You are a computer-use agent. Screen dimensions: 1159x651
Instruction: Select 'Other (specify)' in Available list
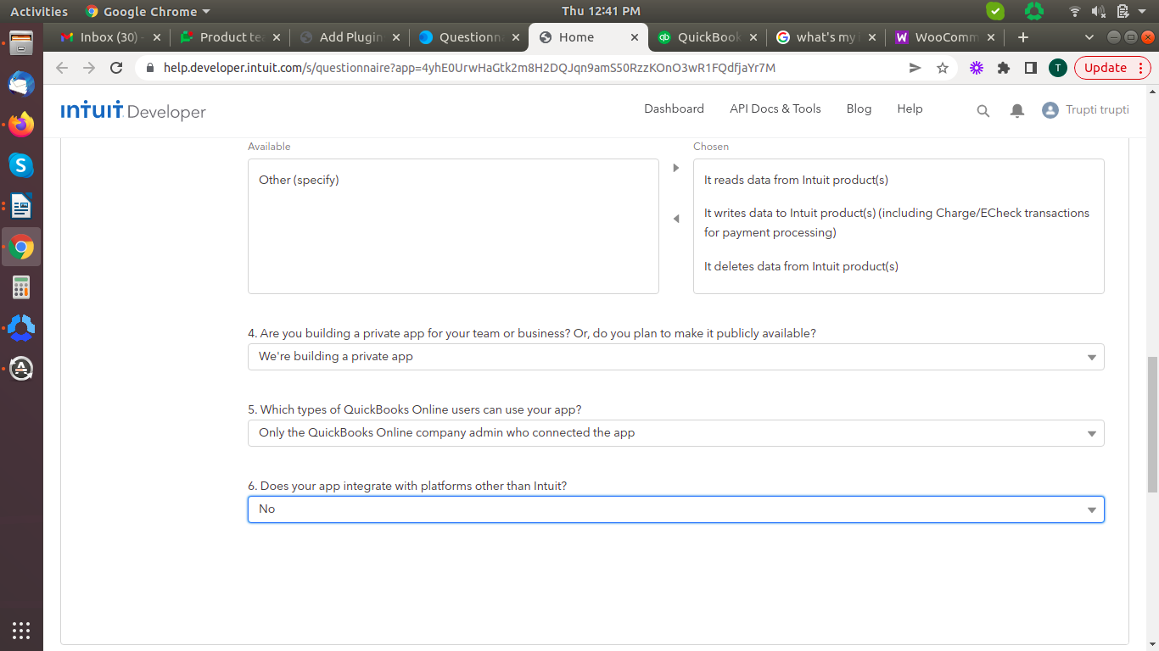299,180
